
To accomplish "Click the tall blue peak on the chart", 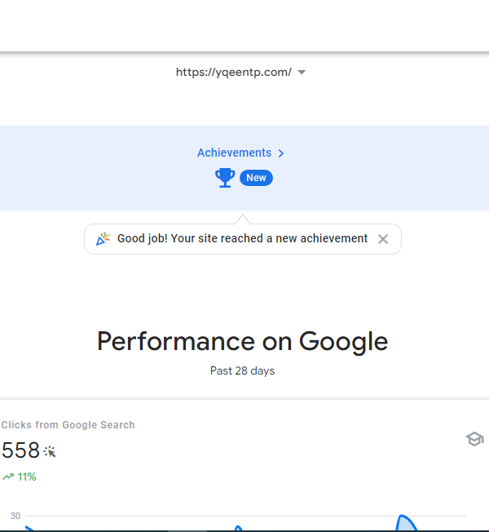I will [x=406, y=522].
